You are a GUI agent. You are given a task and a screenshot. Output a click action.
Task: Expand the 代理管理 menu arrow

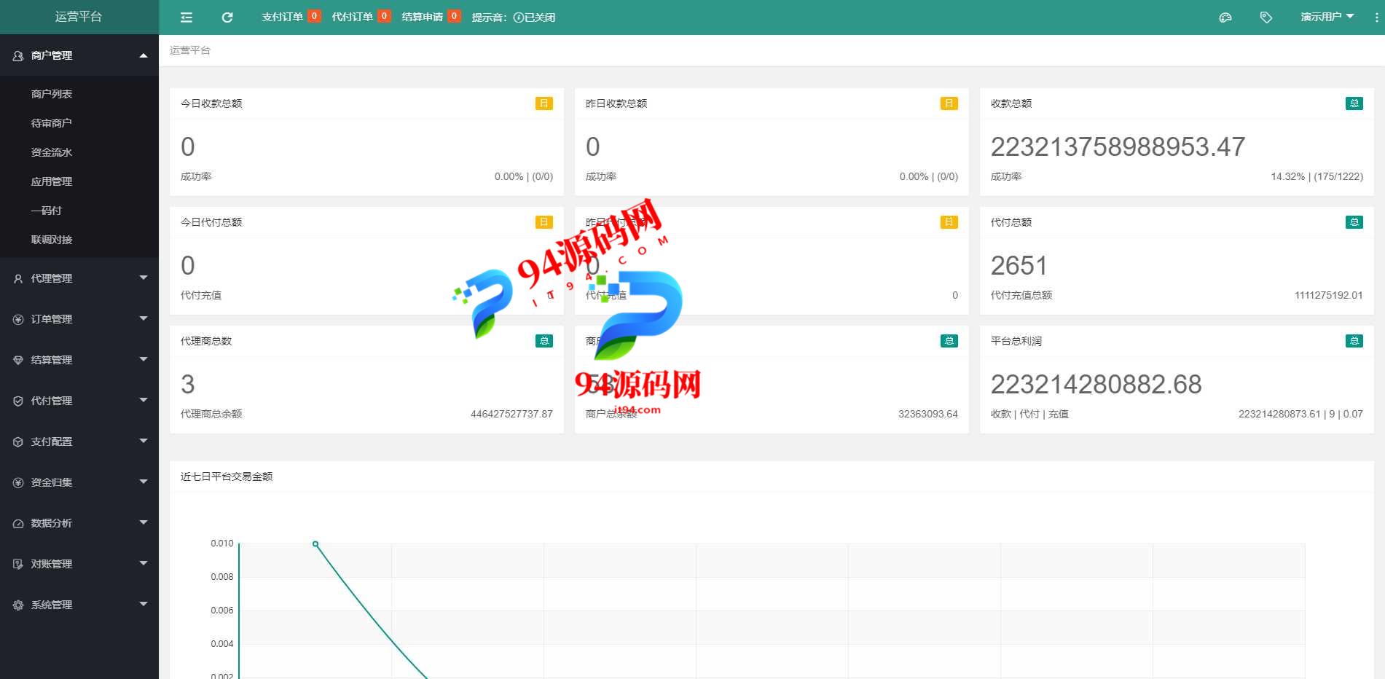(x=144, y=278)
